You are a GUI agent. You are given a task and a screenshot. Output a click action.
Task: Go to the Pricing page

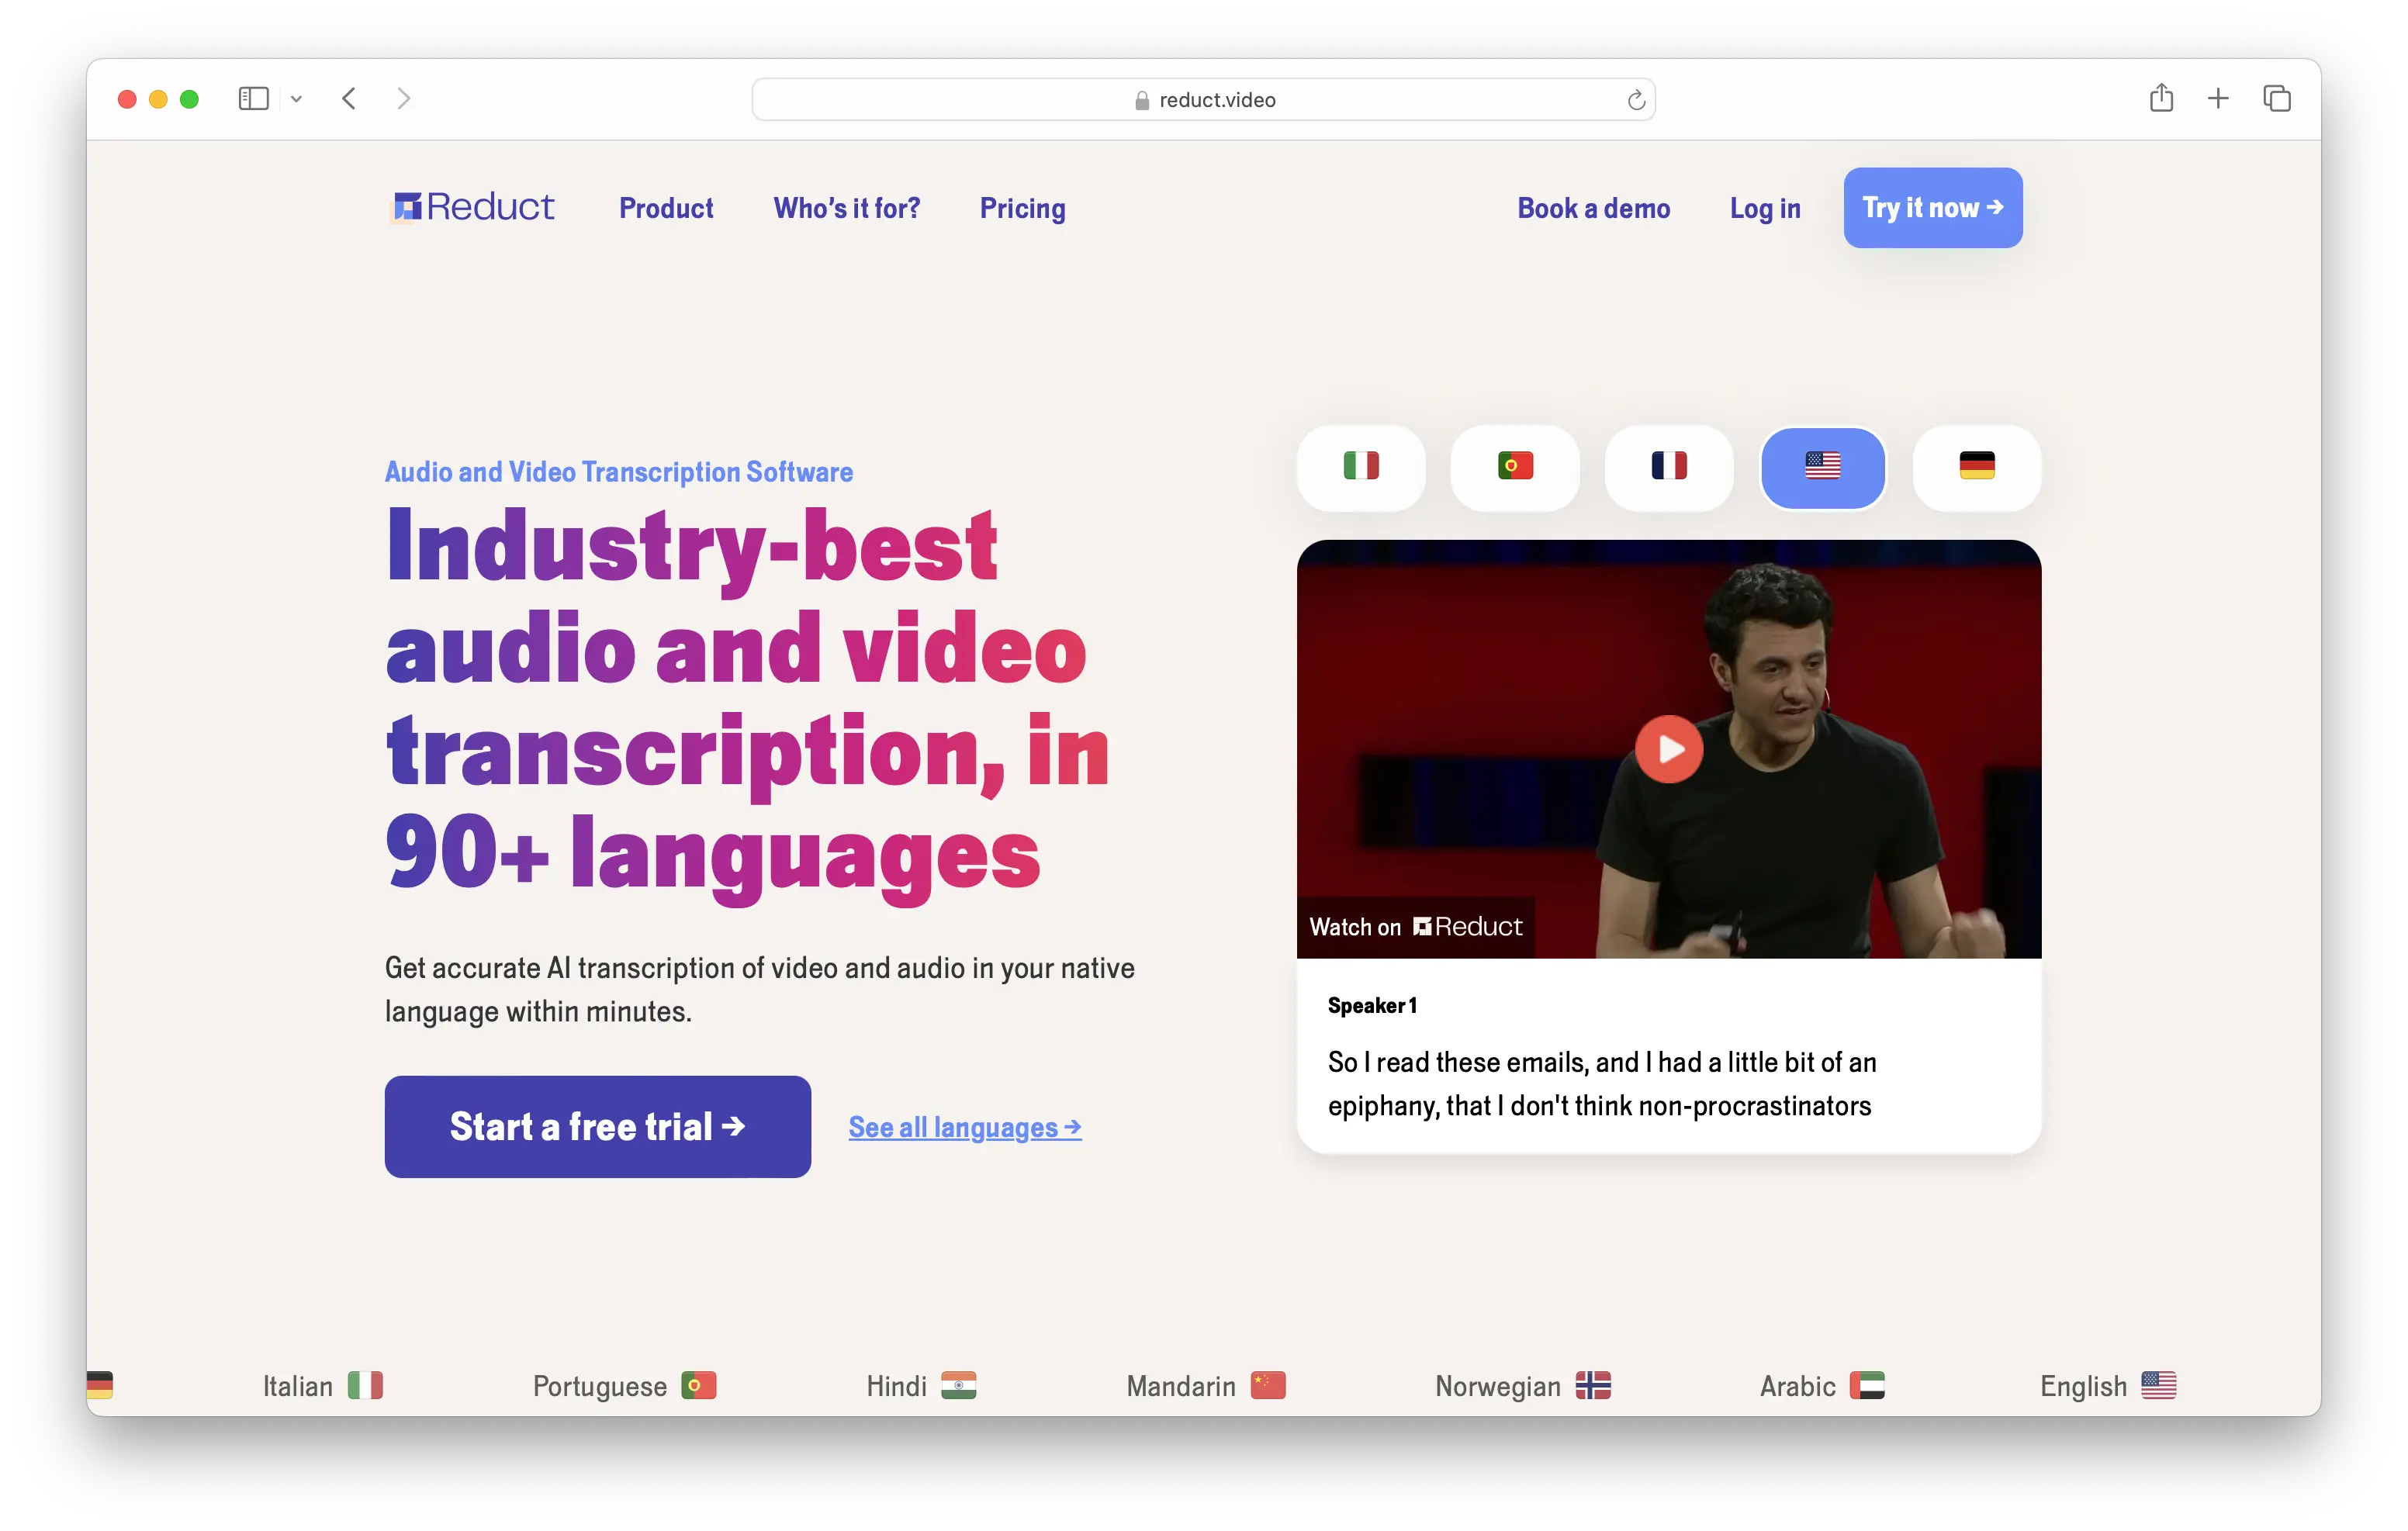coord(1022,208)
